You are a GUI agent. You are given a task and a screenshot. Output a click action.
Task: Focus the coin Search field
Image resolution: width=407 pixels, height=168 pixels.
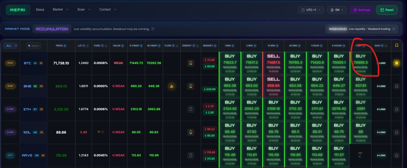pos(33,46)
